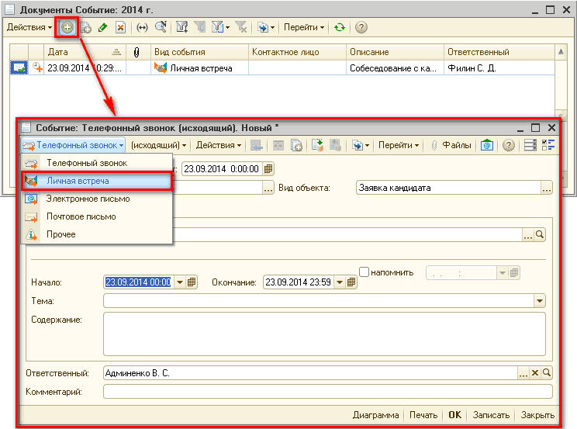Click the green Refresh list icon

(340, 27)
